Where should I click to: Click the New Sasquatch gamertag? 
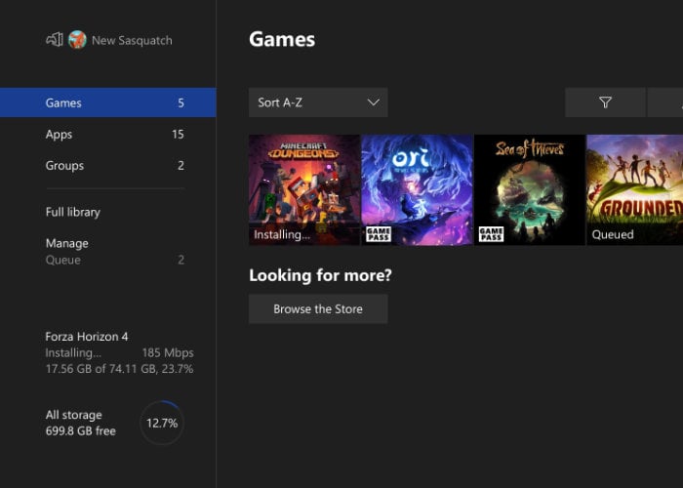point(132,41)
